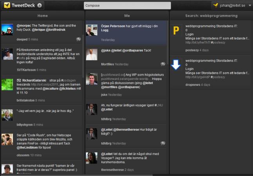Screen dimensions: 253x176
Task: Click the arrow button next to TweetDeck title
Action: coord(40,5)
